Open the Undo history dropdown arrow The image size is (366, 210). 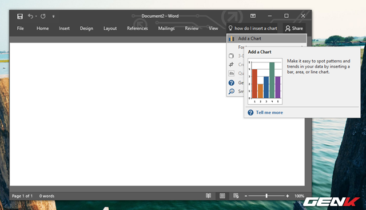[36, 16]
